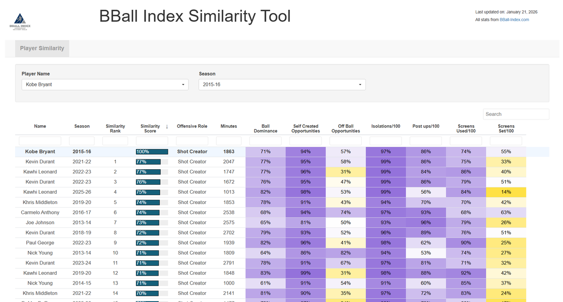The image size is (563, 302).
Task: Sort by Ball Dominance header
Action: coord(266,128)
